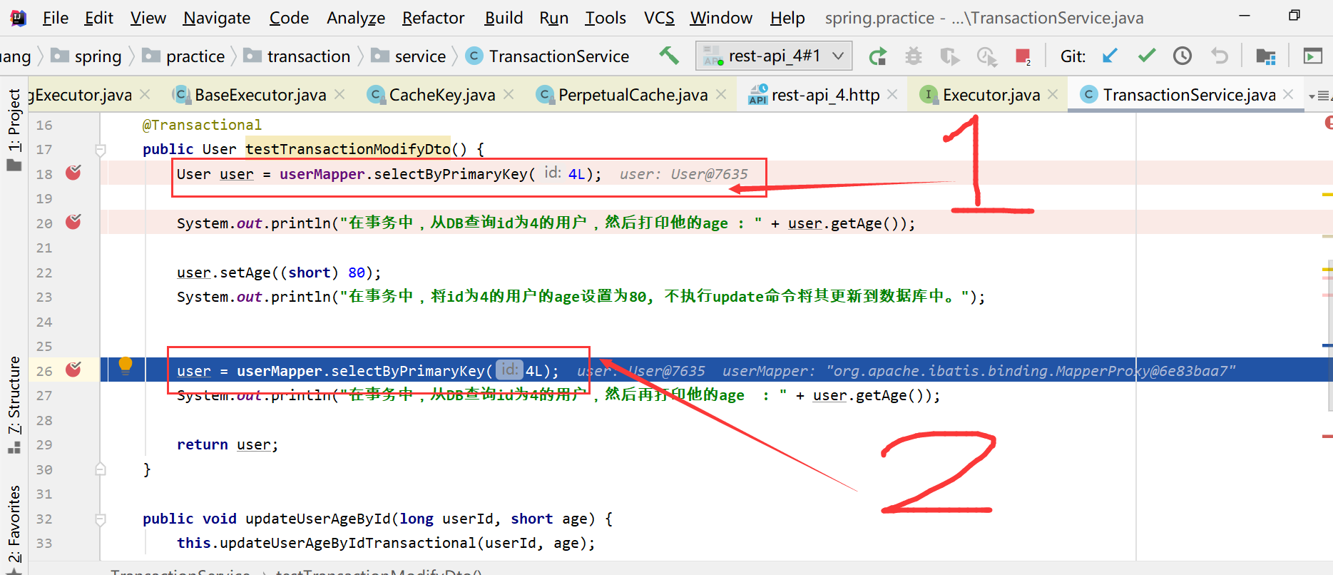This screenshot has width=1333, height=575.
Task: Open the File menu
Action: point(56,18)
